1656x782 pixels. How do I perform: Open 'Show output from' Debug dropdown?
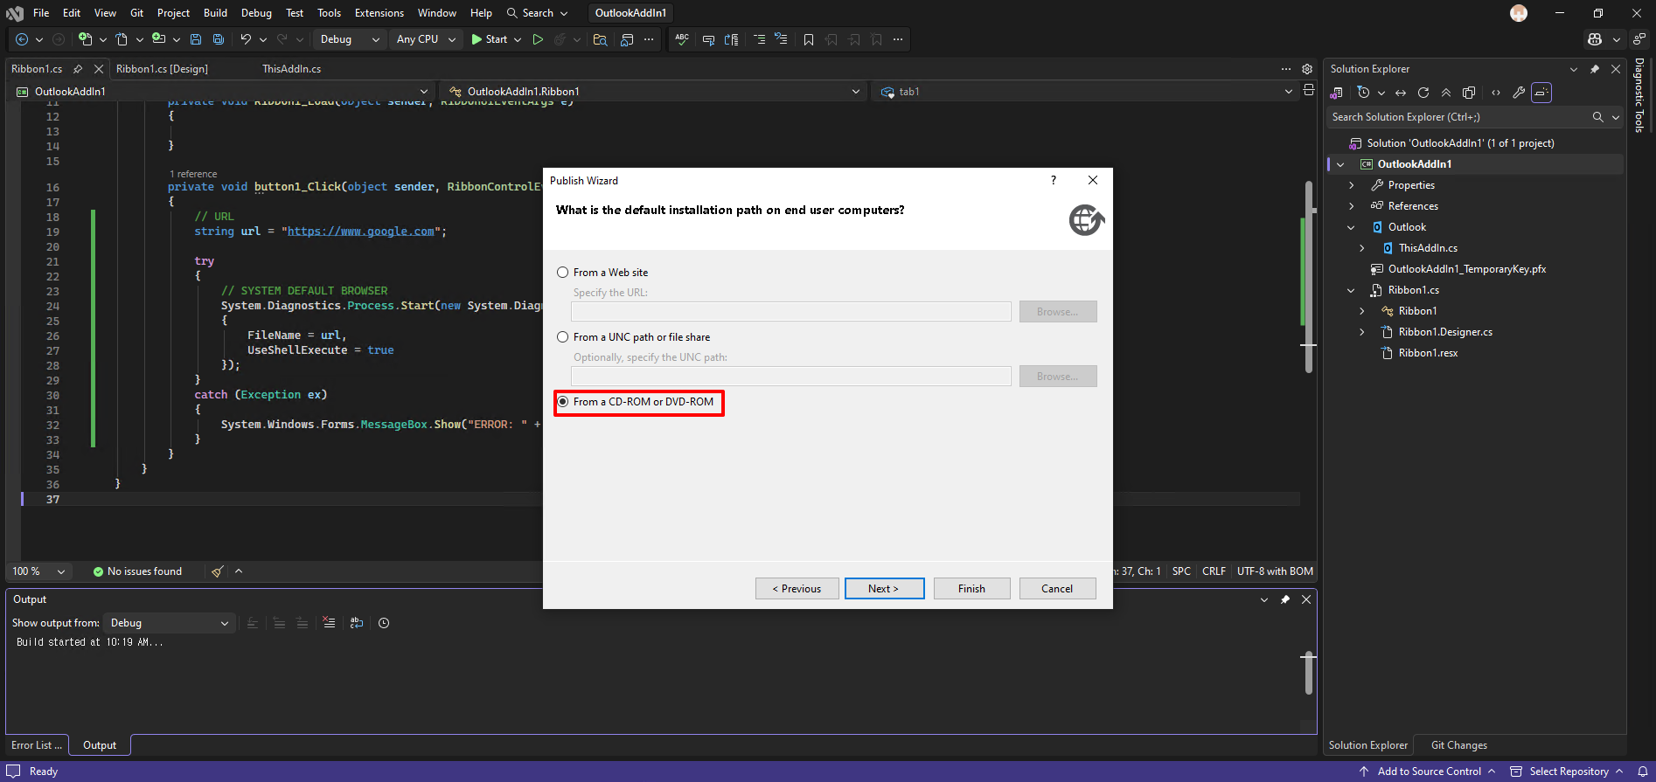[x=168, y=623]
